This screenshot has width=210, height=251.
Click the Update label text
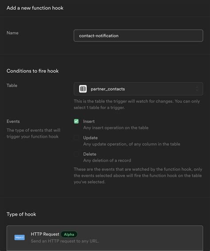coord(90,138)
